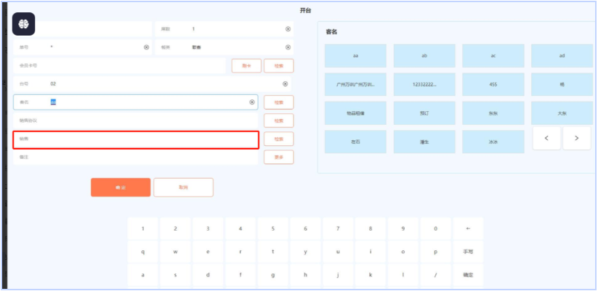Clear the 单号 field with its X icon
This screenshot has height=291, width=598.
146,47
